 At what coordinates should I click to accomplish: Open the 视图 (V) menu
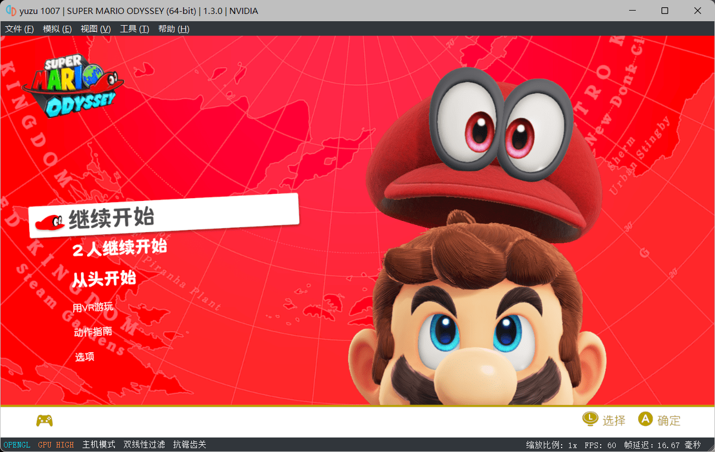click(95, 29)
